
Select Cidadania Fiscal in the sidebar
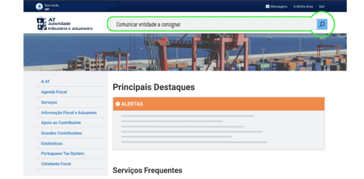pos(56,164)
